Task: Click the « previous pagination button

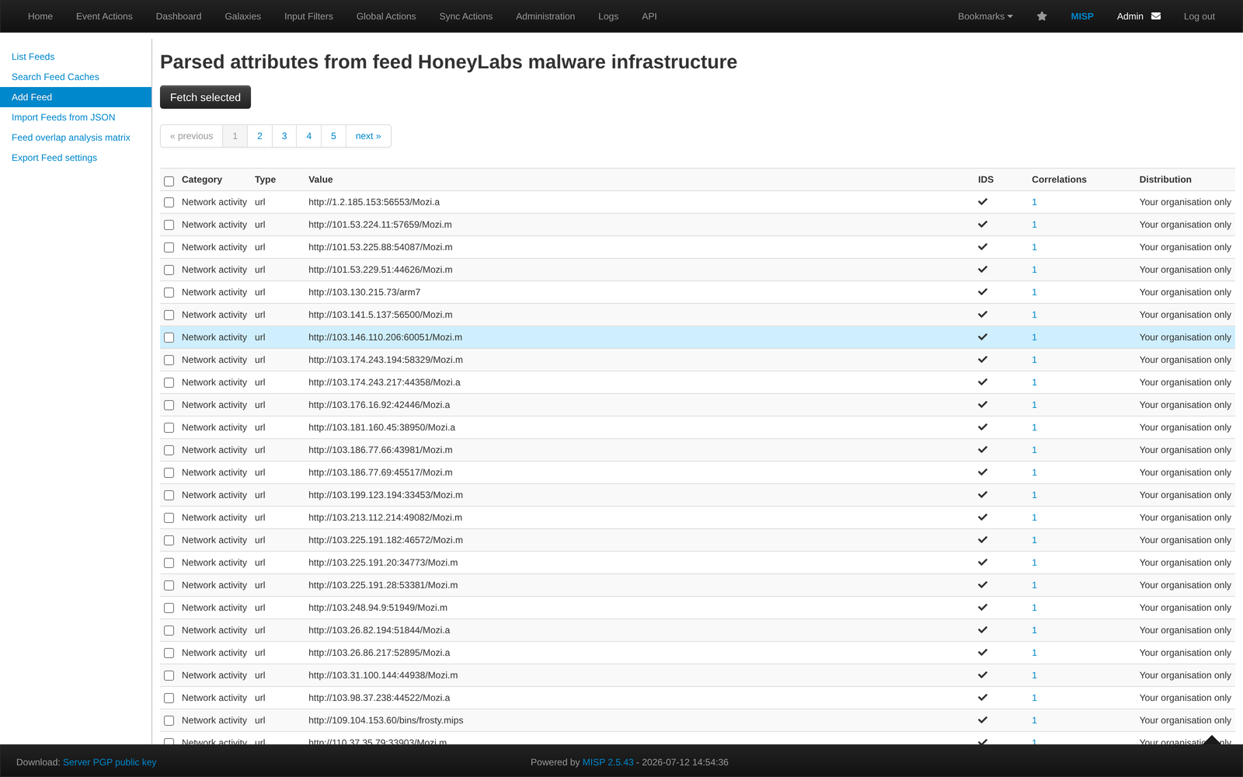Action: pyautogui.click(x=191, y=136)
